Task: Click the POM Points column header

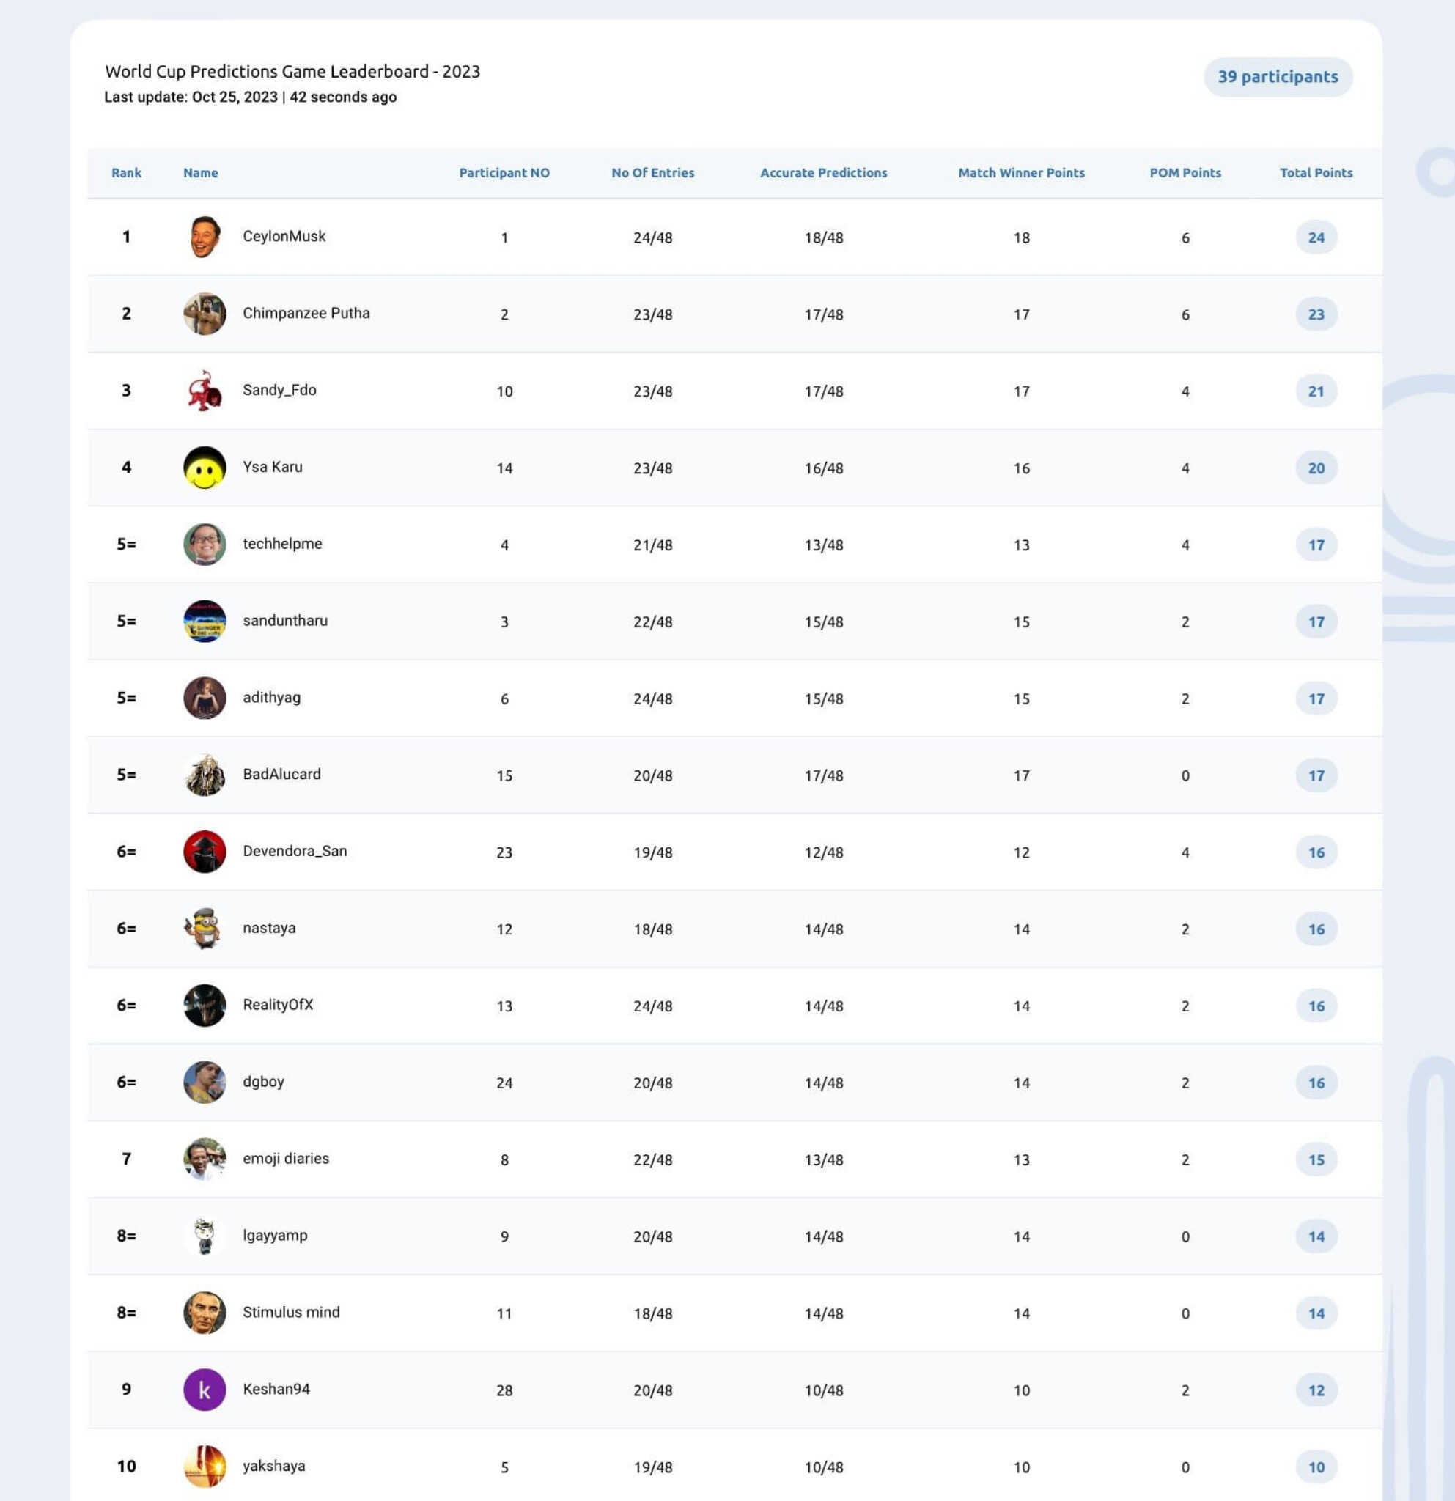Action: (x=1185, y=173)
